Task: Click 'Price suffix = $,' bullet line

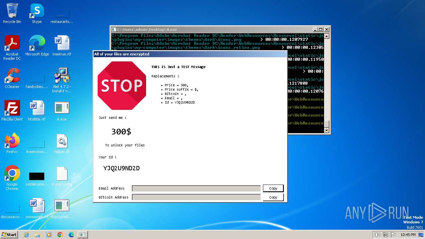Action: pyautogui.click(x=181, y=90)
